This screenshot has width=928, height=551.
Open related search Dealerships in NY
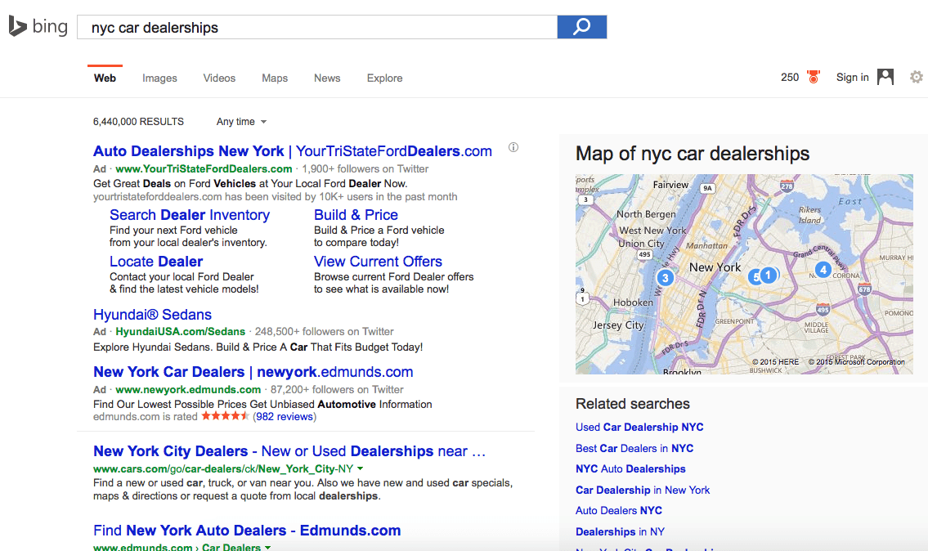(x=620, y=531)
